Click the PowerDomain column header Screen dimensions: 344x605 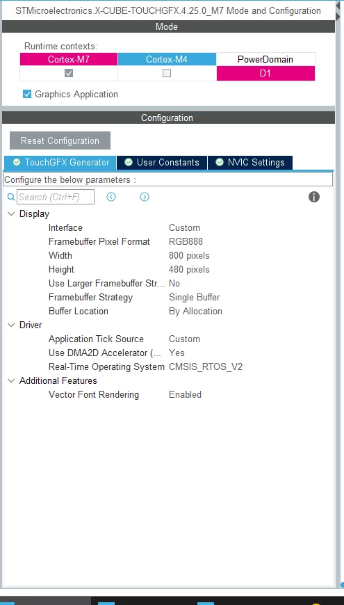pyautogui.click(x=265, y=59)
